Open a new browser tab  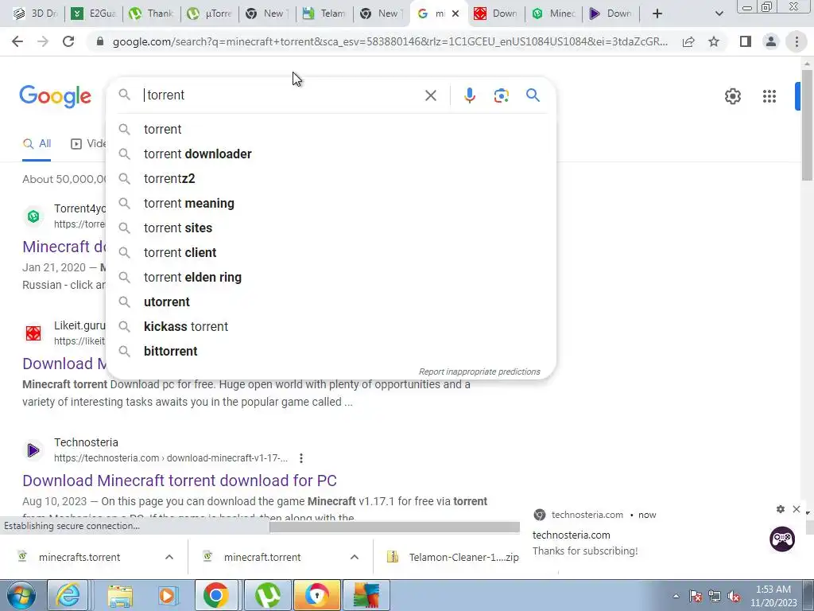tap(657, 14)
